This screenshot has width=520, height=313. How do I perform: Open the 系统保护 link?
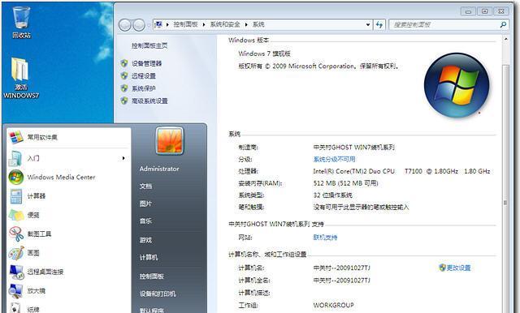pyautogui.click(x=144, y=88)
